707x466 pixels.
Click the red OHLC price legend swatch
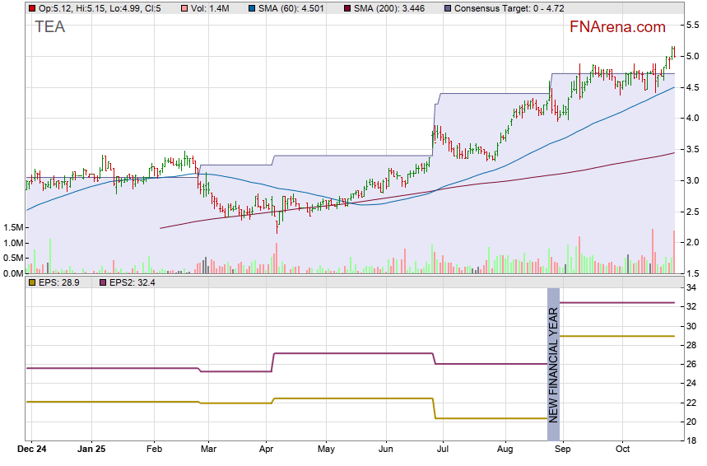[x=32, y=8]
